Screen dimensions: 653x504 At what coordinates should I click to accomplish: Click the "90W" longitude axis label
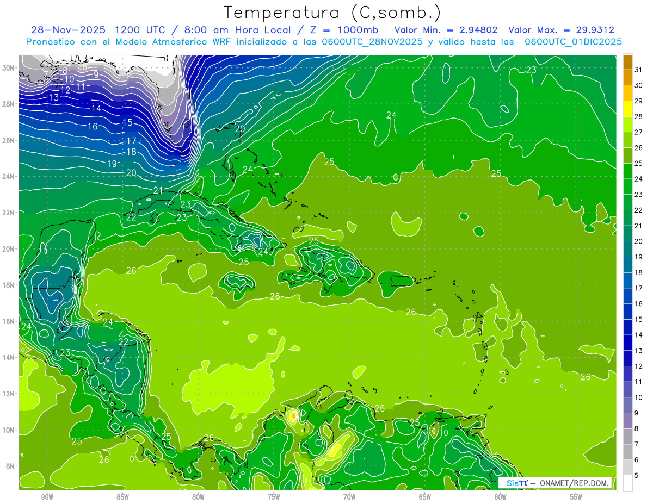[47, 497]
